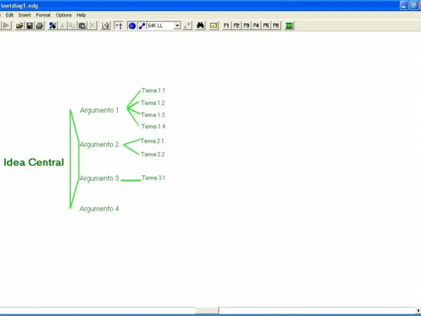Click the F6 toolbar button

point(276,25)
